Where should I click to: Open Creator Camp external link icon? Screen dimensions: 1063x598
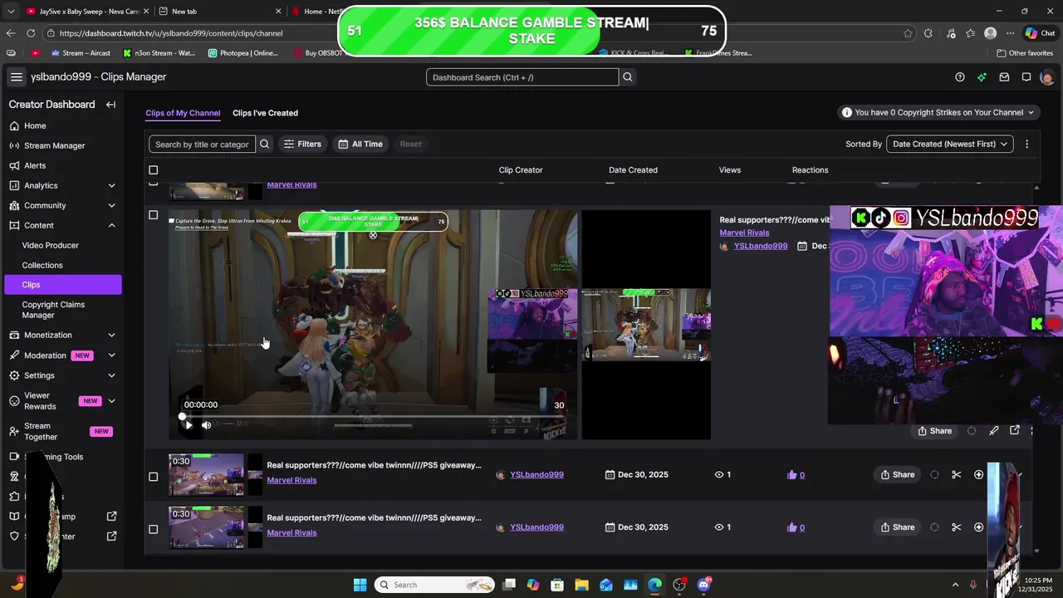click(x=112, y=517)
